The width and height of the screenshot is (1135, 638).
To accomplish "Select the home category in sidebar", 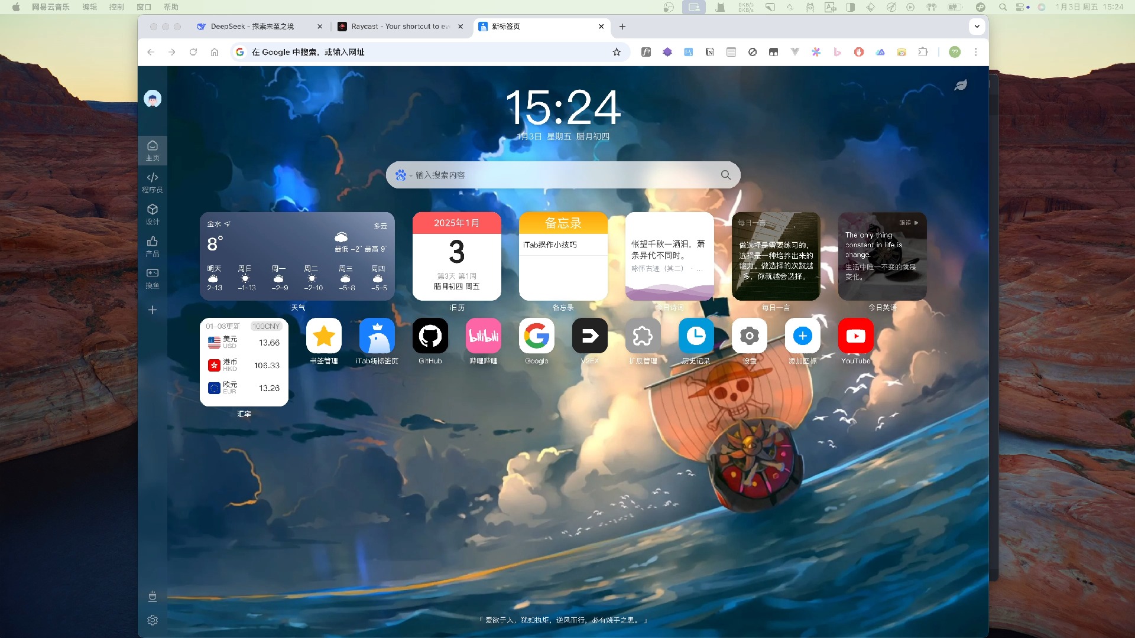I will pos(153,150).
